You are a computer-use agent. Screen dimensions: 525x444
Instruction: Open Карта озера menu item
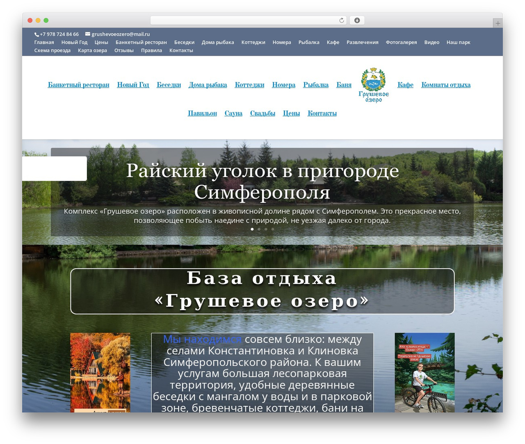pyautogui.click(x=92, y=50)
